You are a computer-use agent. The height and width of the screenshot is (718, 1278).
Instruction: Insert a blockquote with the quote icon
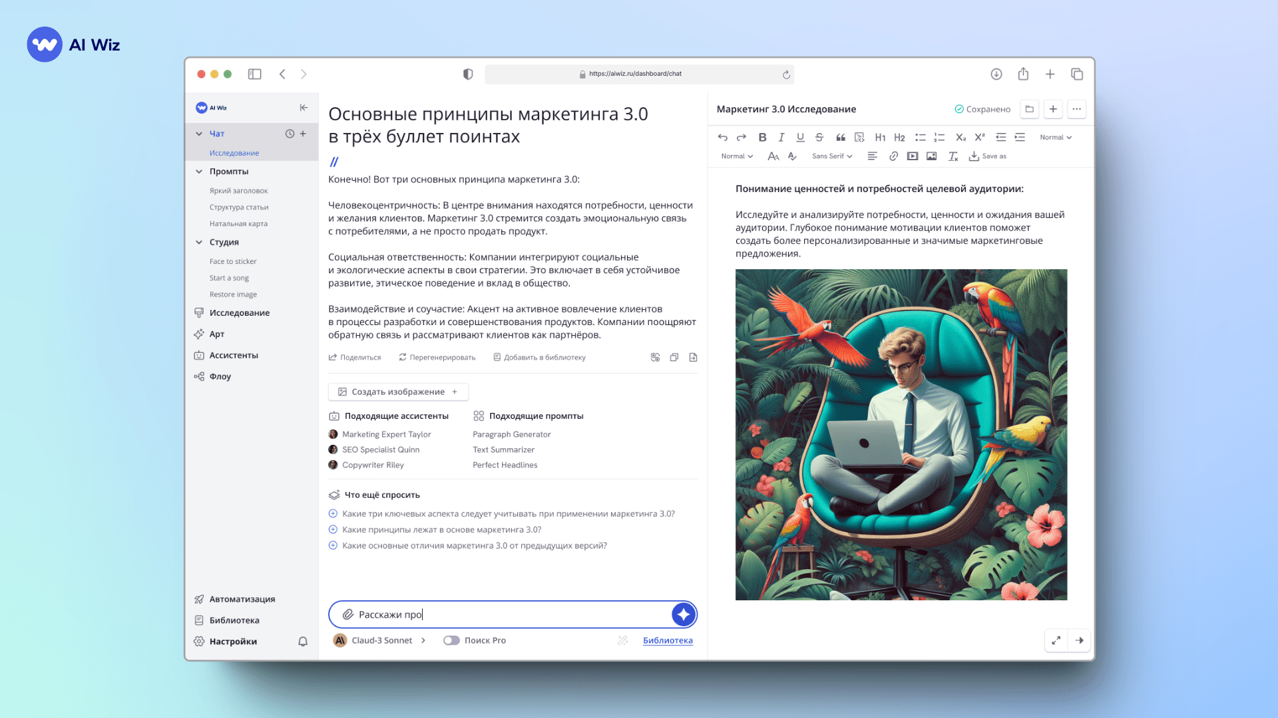841,138
